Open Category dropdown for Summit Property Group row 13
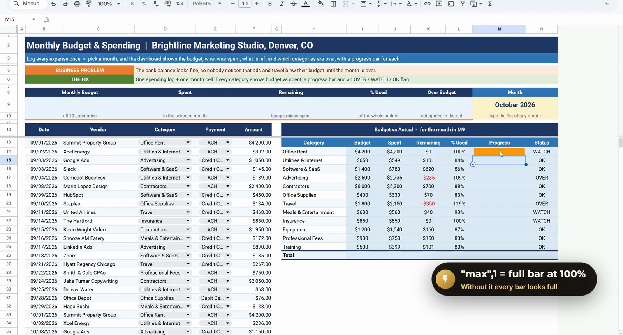 [188, 143]
